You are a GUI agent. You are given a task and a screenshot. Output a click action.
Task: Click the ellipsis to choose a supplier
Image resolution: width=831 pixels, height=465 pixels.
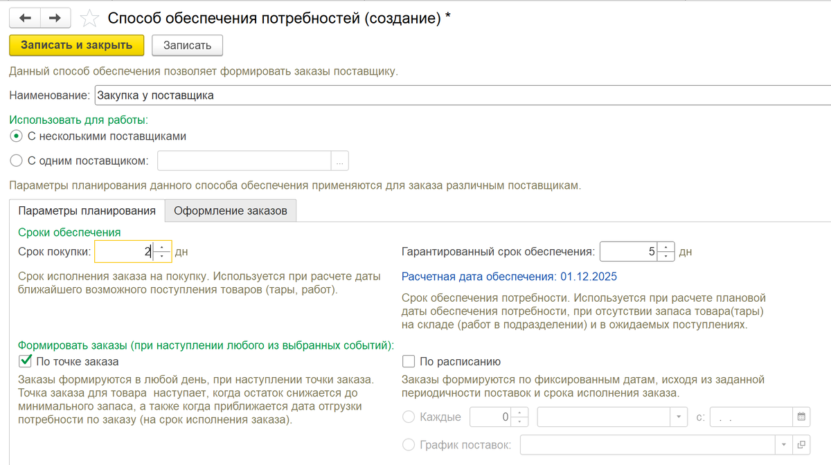point(341,160)
